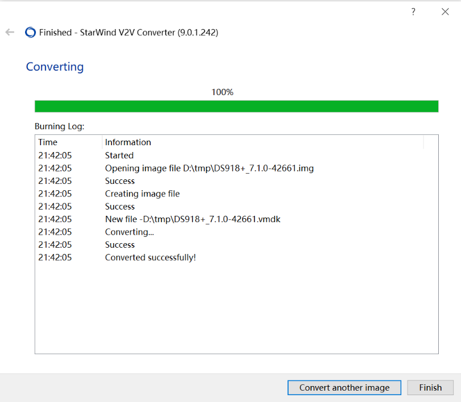461x402 pixels.
Task: Close the converter window
Action: [445, 12]
